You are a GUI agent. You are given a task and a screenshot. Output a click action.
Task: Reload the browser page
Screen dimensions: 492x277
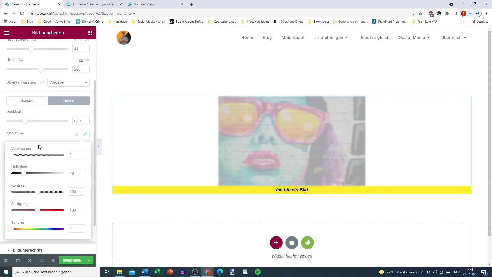point(22,13)
